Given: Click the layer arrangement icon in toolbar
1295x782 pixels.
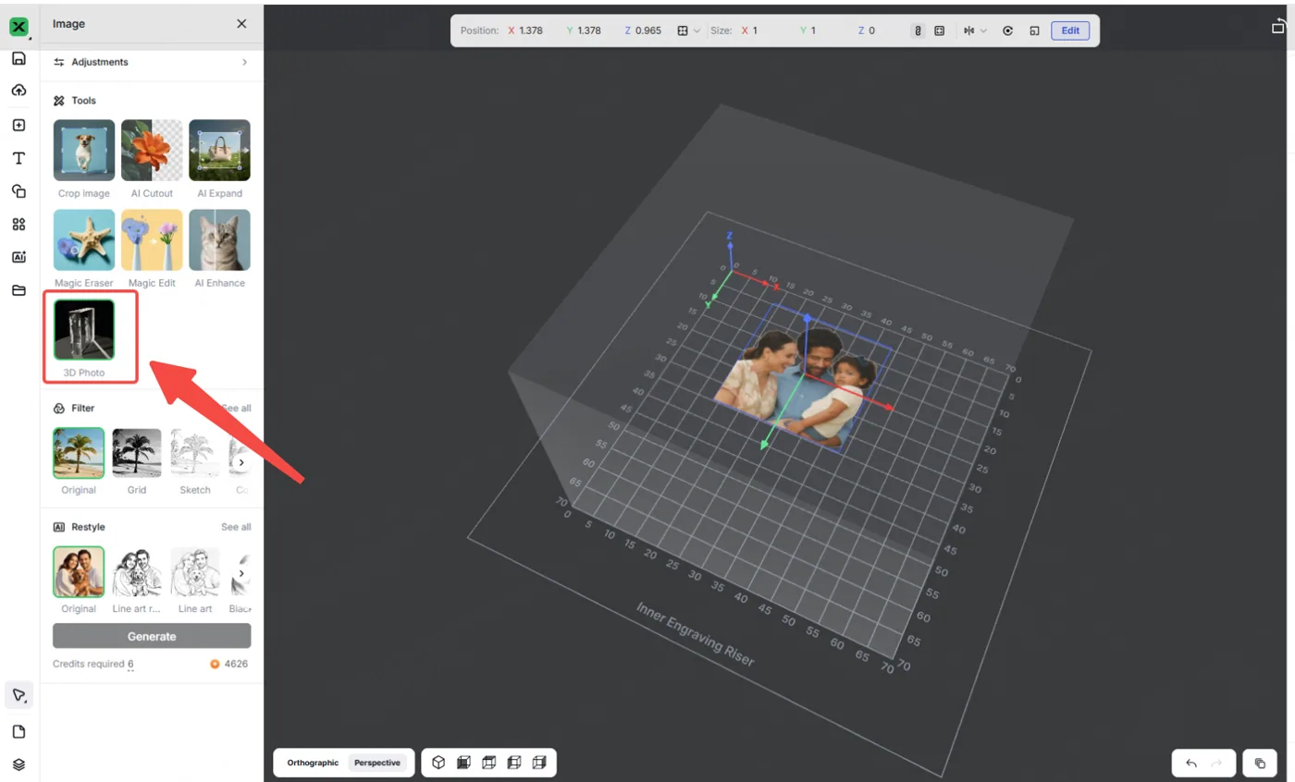Looking at the screenshot, I should 1034,31.
